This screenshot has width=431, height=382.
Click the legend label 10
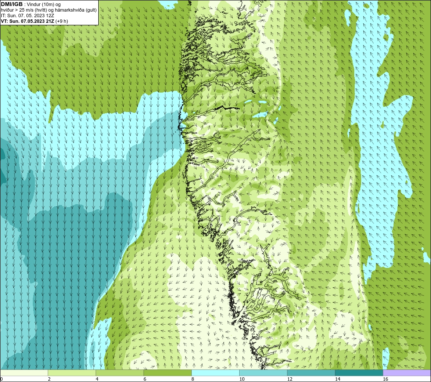click(242, 379)
